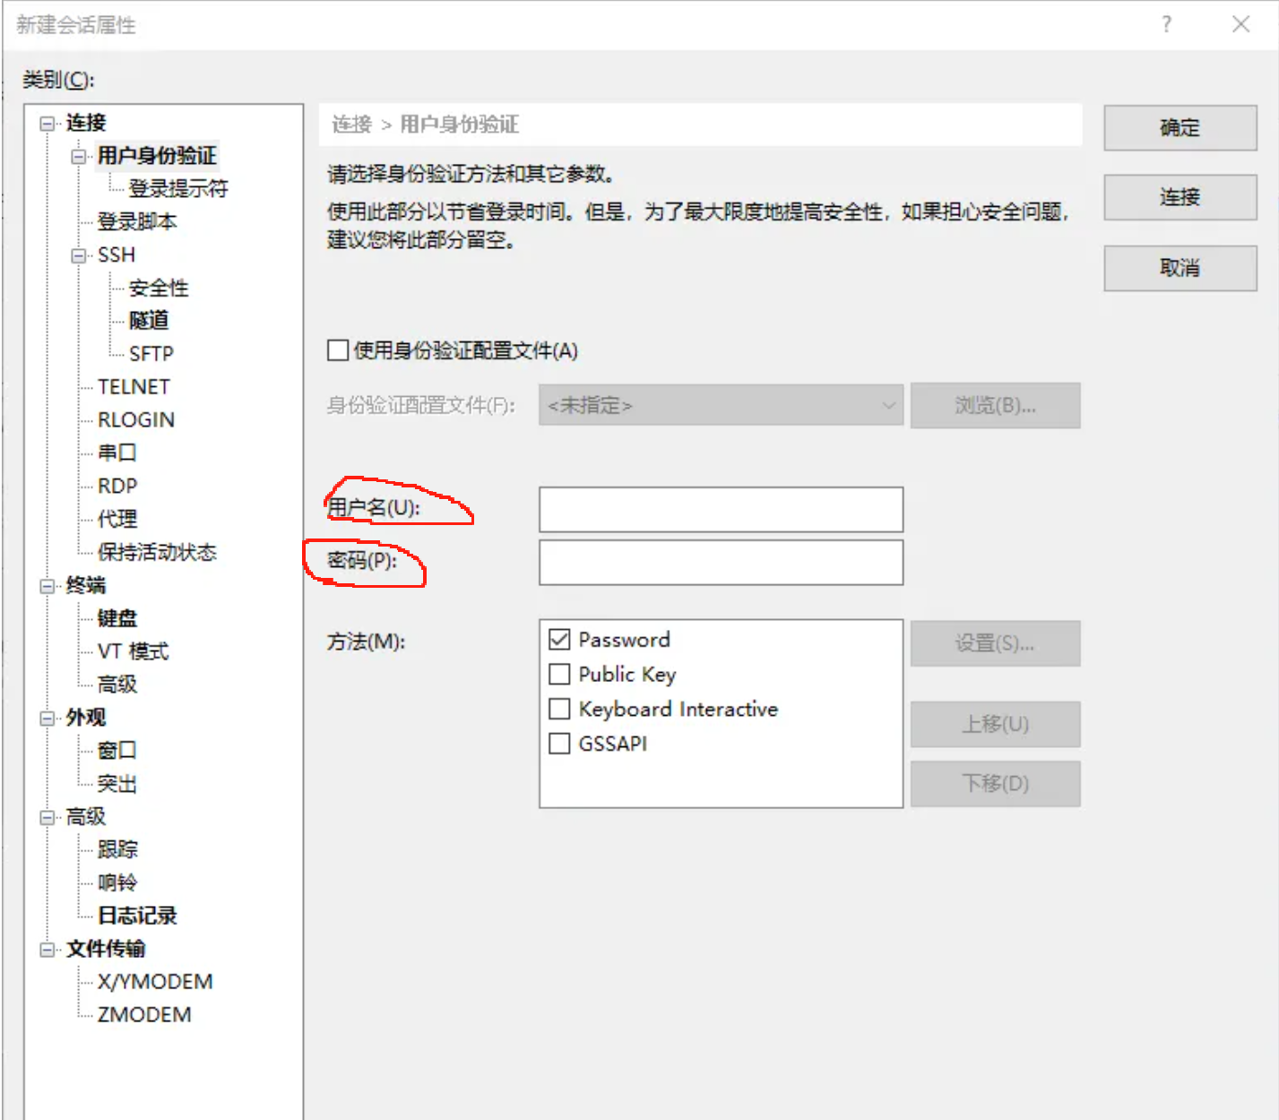This screenshot has width=1279, height=1120.
Task: Go to the 代理 settings page
Action: 117,519
